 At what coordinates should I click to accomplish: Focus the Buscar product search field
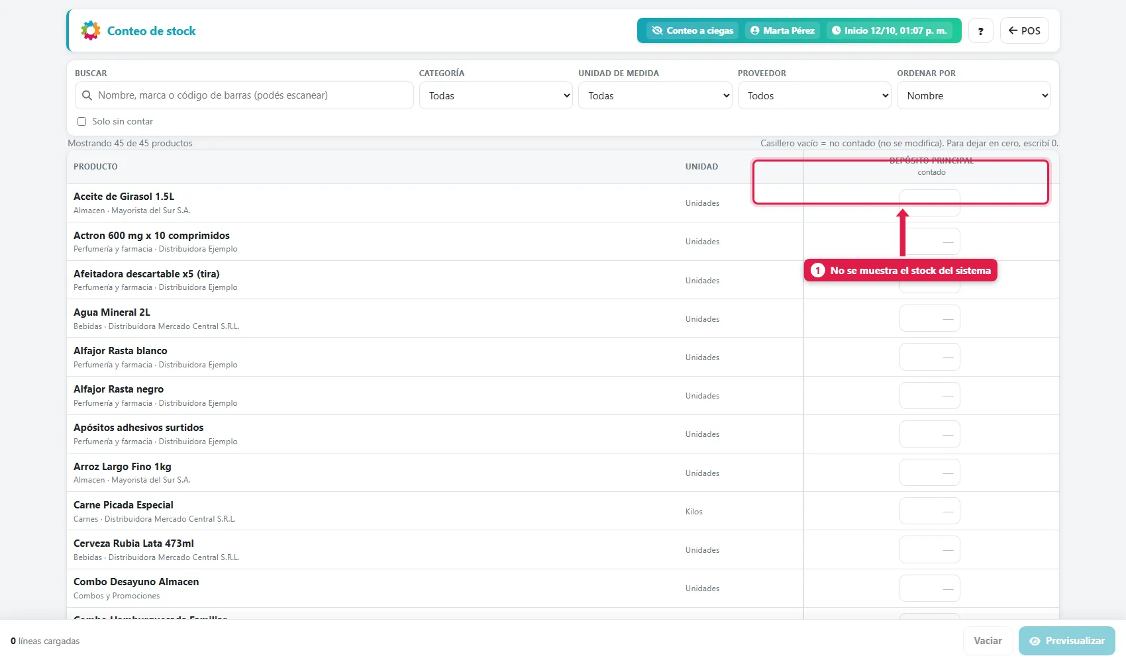pos(244,95)
